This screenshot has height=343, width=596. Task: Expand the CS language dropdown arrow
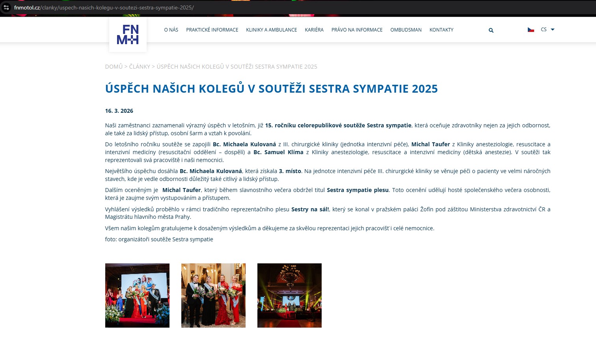click(x=552, y=30)
